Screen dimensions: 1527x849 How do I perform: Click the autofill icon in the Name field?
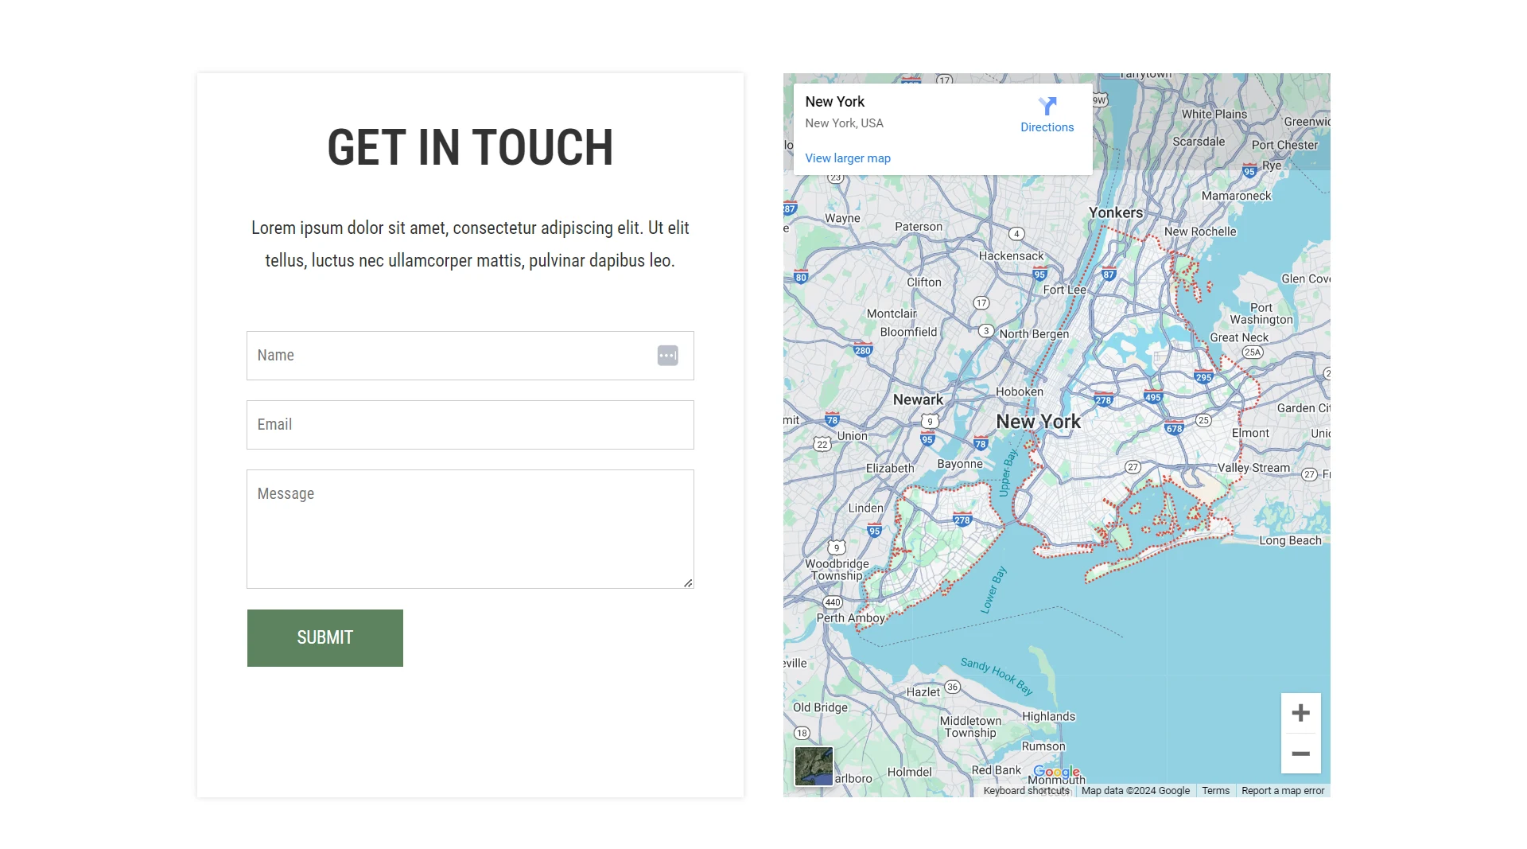[x=668, y=356]
